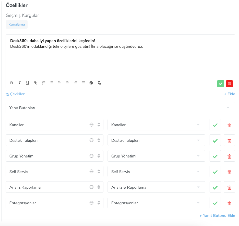Screen dimensions: 239x226
Task: Delete the Self Servis reply button row
Action: (x=229, y=171)
